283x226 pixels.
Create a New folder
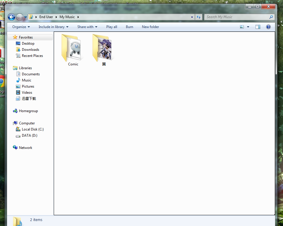[x=150, y=27]
